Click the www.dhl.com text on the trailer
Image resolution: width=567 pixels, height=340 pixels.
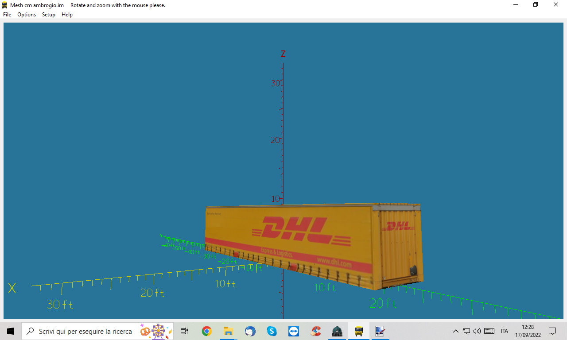coord(334,262)
